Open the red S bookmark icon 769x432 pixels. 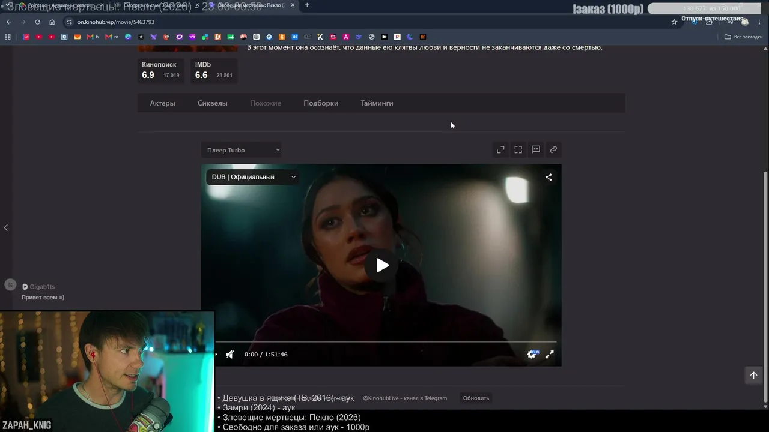pos(333,37)
